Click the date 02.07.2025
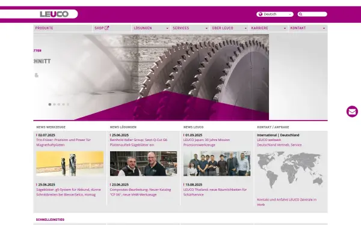Viewport: 361px width, 225px height. 46,135
